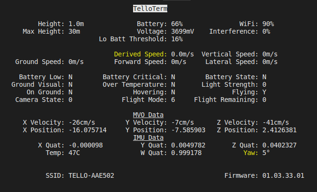This screenshot has height=192, width=317.
Task: Click the Temp reading 47C
Action: (74, 153)
